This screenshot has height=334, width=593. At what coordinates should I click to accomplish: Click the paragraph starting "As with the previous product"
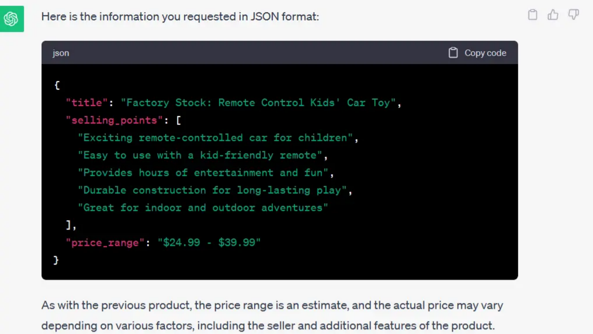point(272,315)
